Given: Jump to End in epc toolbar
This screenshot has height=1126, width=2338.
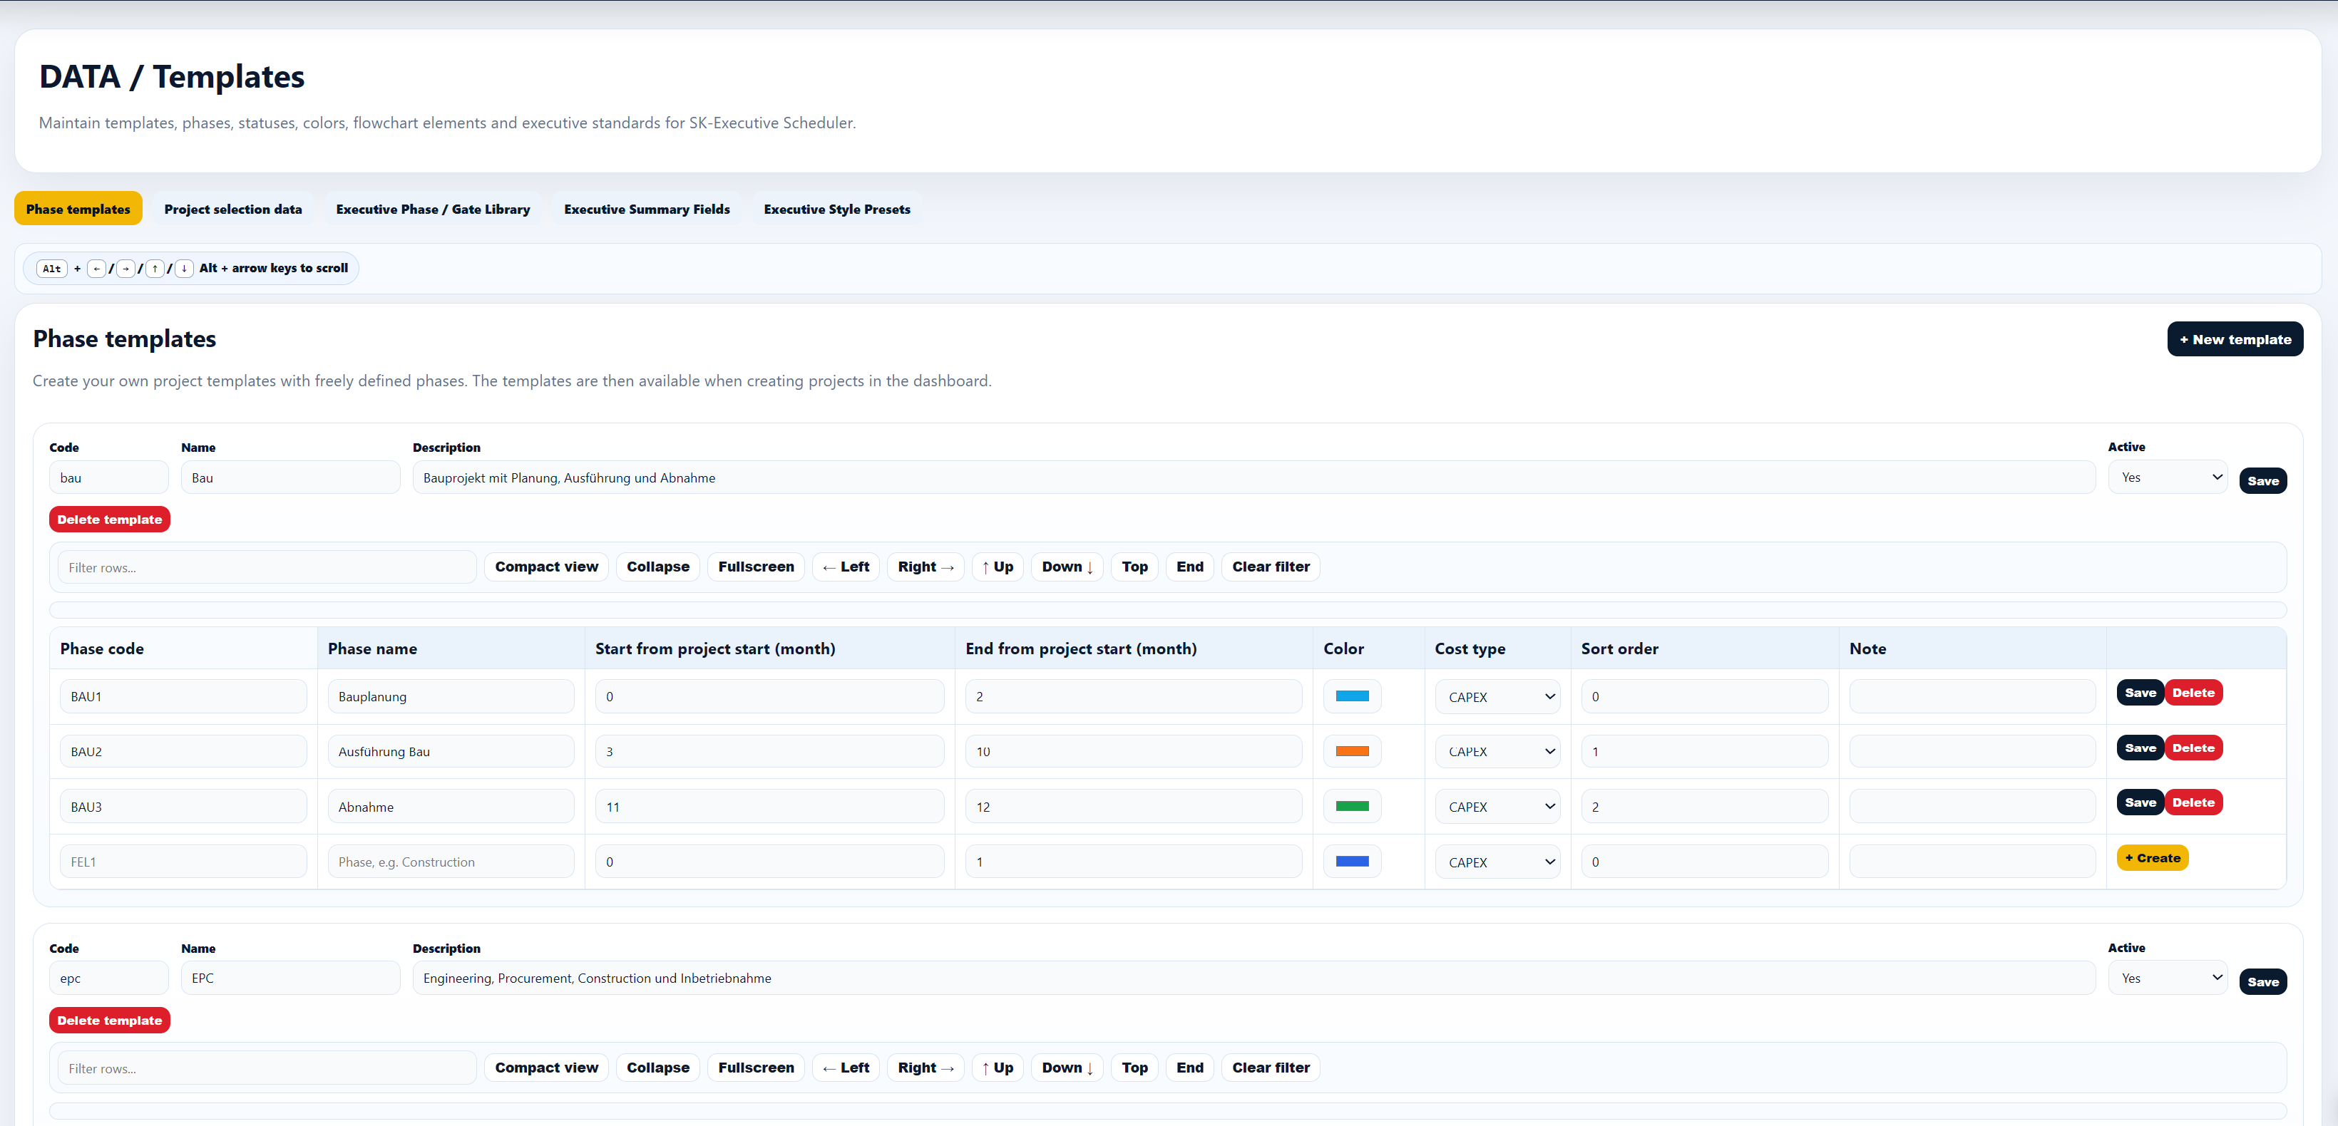Looking at the screenshot, I should click(1190, 1067).
